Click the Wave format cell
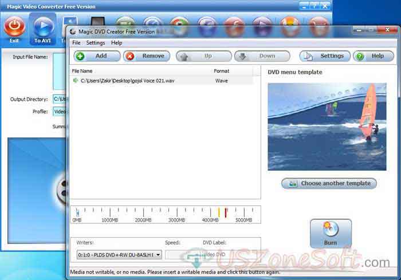The height and width of the screenshot is (280, 401). [x=222, y=81]
